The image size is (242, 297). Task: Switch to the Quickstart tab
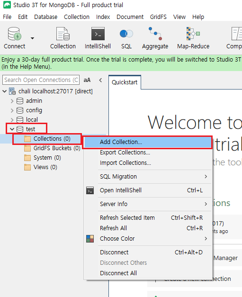pyautogui.click(x=125, y=82)
